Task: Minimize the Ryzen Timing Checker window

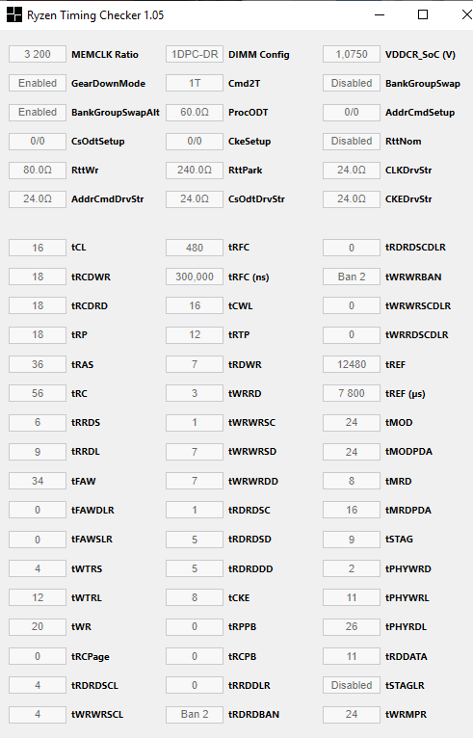Action: pyautogui.click(x=379, y=15)
